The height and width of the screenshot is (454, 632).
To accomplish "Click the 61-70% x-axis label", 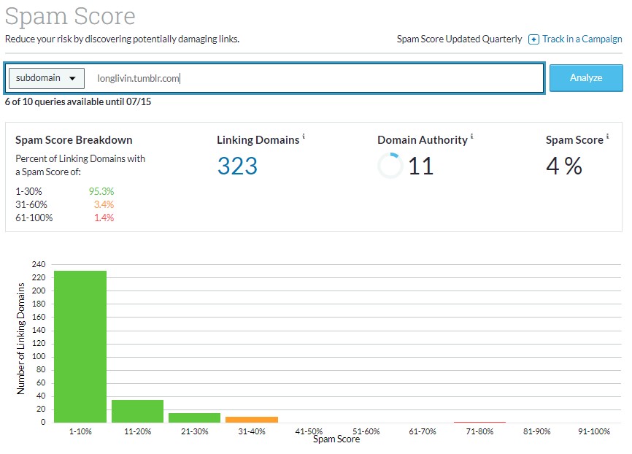I will 423,431.
